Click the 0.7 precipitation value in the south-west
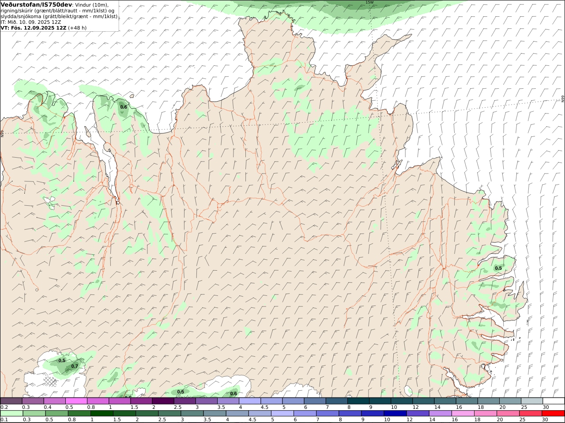 click(x=75, y=366)
